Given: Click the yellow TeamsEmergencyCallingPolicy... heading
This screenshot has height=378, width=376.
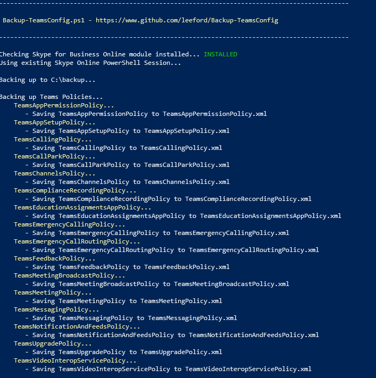Looking at the screenshot, I should (70, 224).
